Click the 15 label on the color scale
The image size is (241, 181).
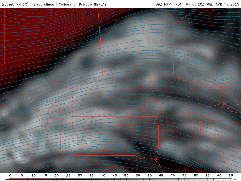(x=45, y=176)
